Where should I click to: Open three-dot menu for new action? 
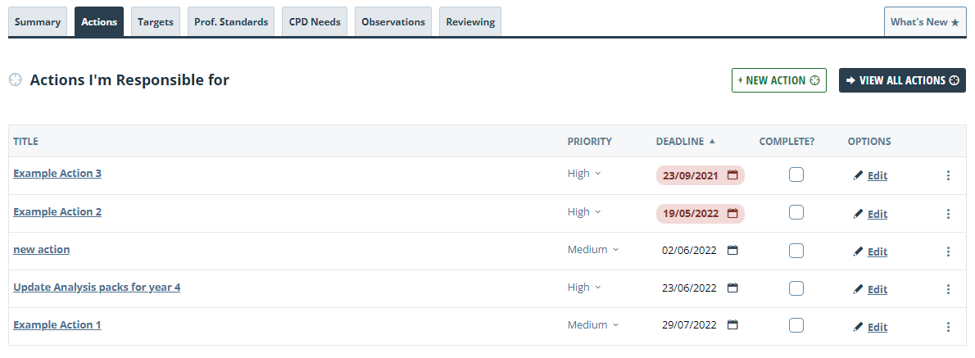click(x=948, y=252)
